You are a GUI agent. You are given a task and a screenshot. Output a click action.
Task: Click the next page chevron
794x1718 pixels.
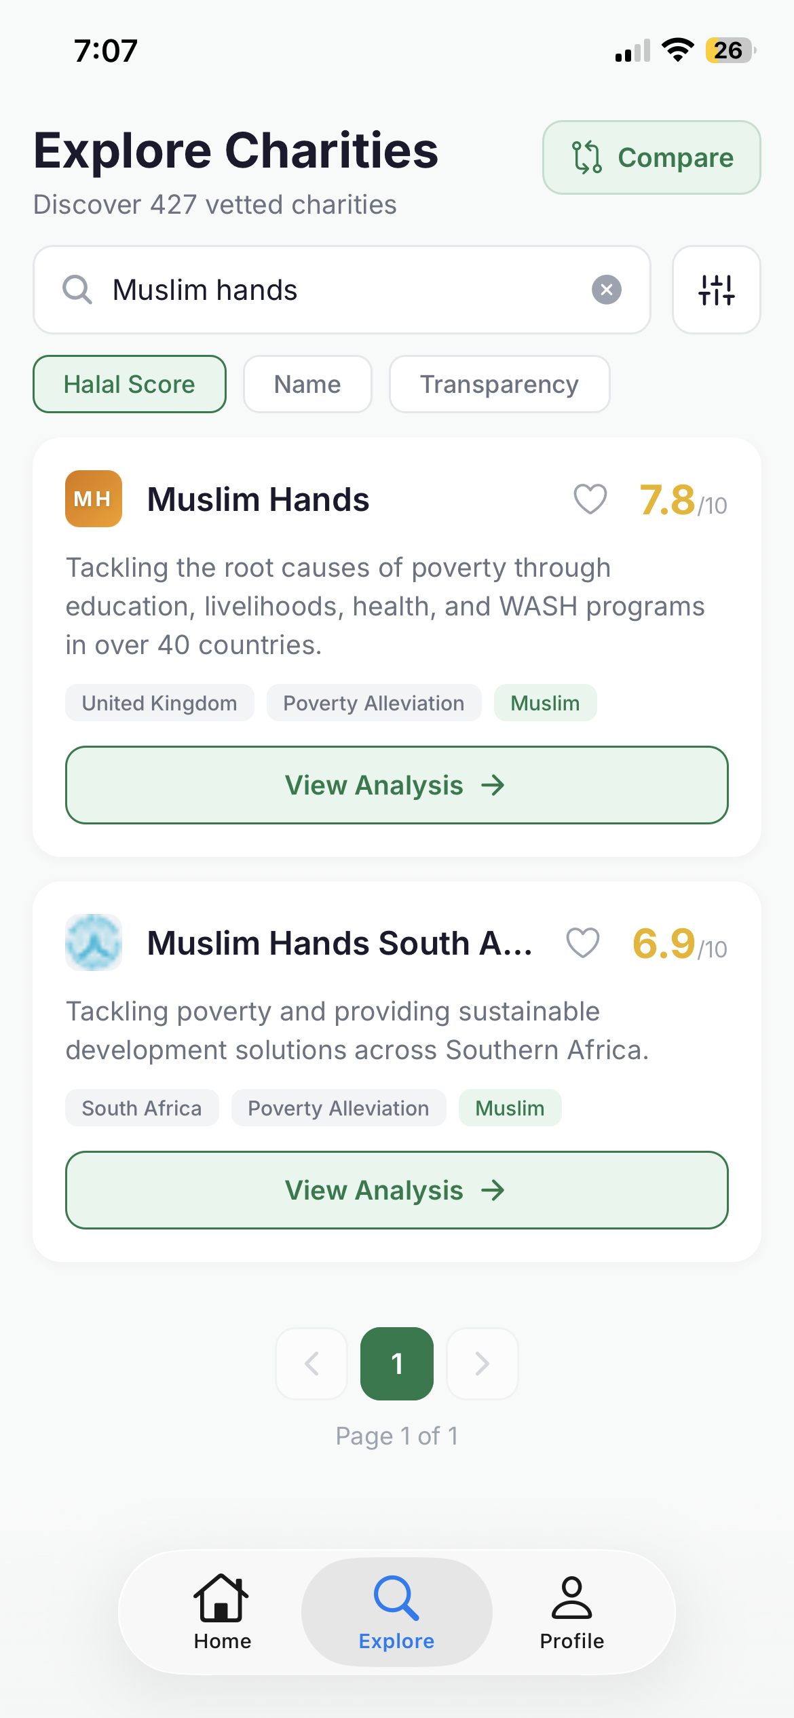[x=483, y=1364]
